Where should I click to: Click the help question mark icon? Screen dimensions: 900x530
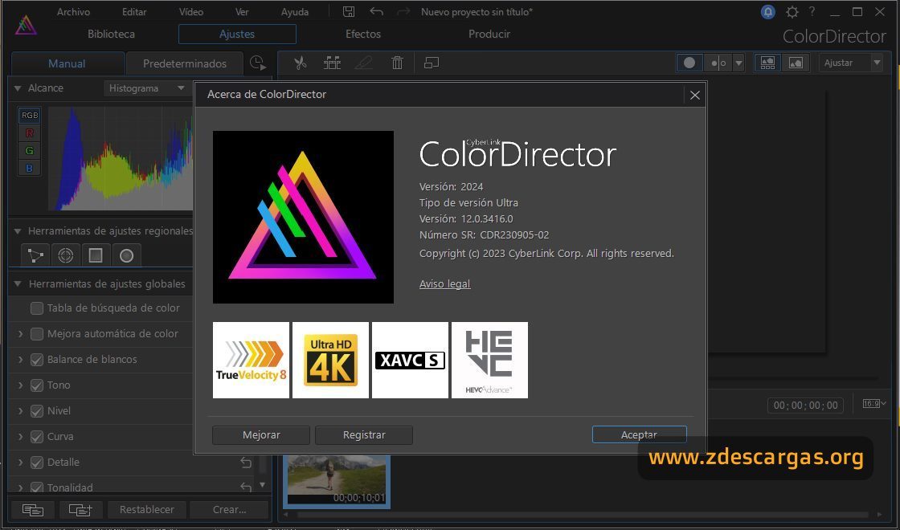pyautogui.click(x=812, y=11)
